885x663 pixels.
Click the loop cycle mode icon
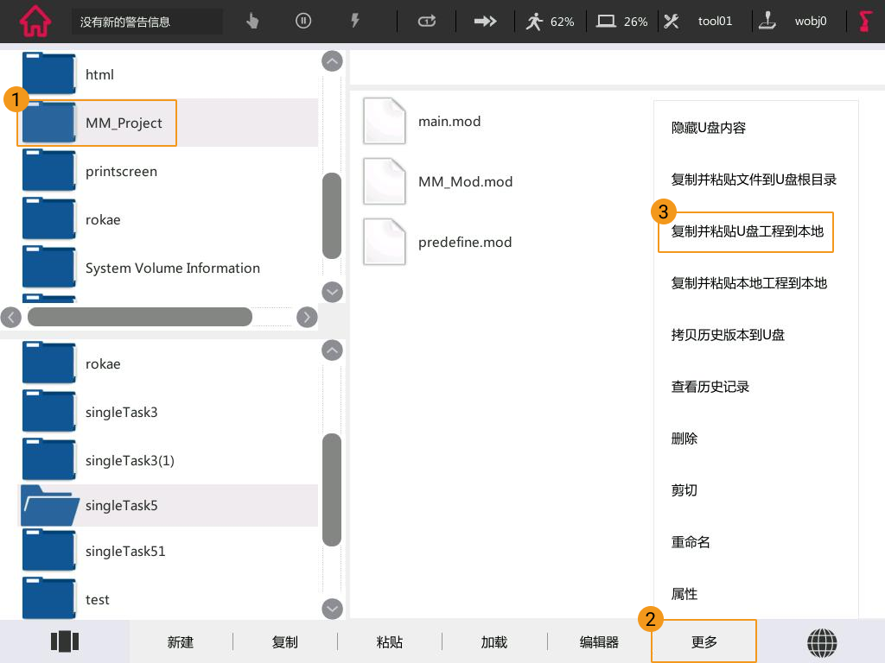point(427,22)
